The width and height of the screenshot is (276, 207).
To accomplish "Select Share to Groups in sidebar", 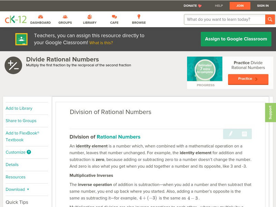I will (x=21, y=121).
